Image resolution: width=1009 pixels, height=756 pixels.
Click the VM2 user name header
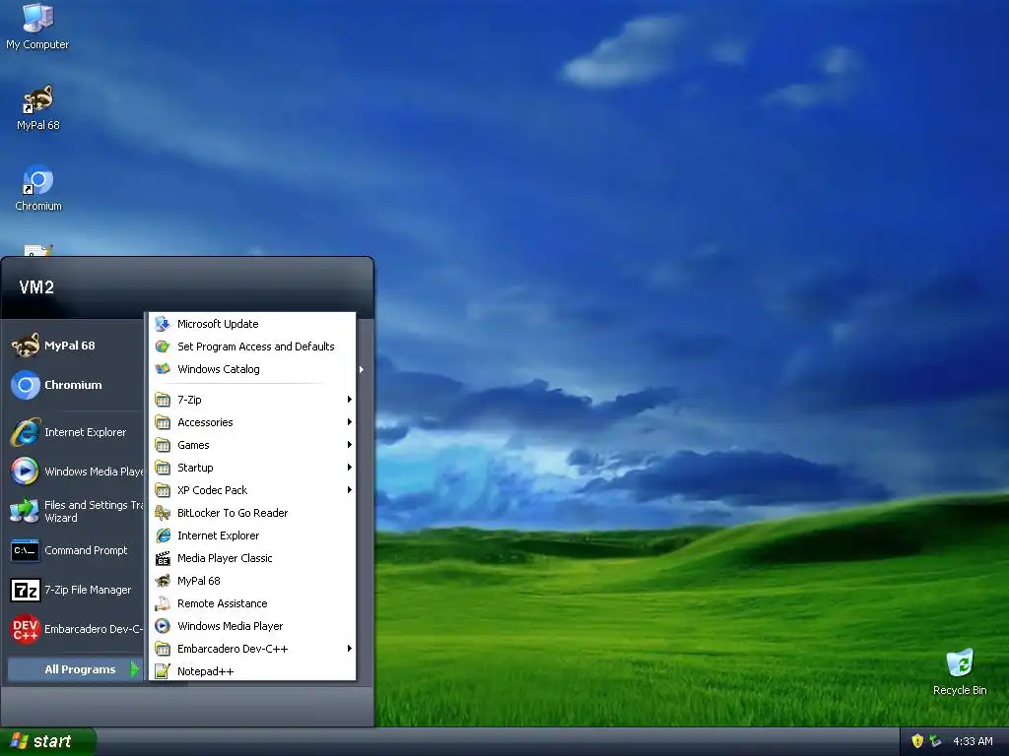point(36,287)
